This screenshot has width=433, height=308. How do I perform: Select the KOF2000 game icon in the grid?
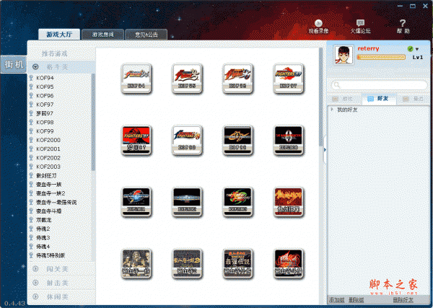click(288, 140)
